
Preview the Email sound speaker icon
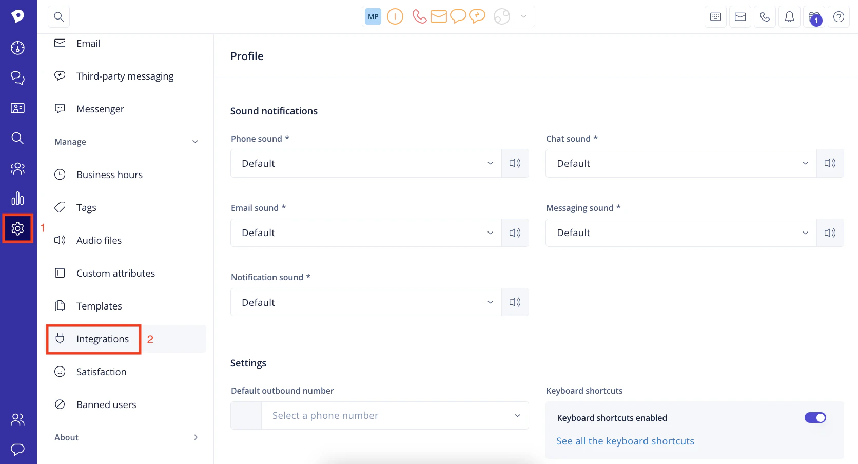(515, 233)
